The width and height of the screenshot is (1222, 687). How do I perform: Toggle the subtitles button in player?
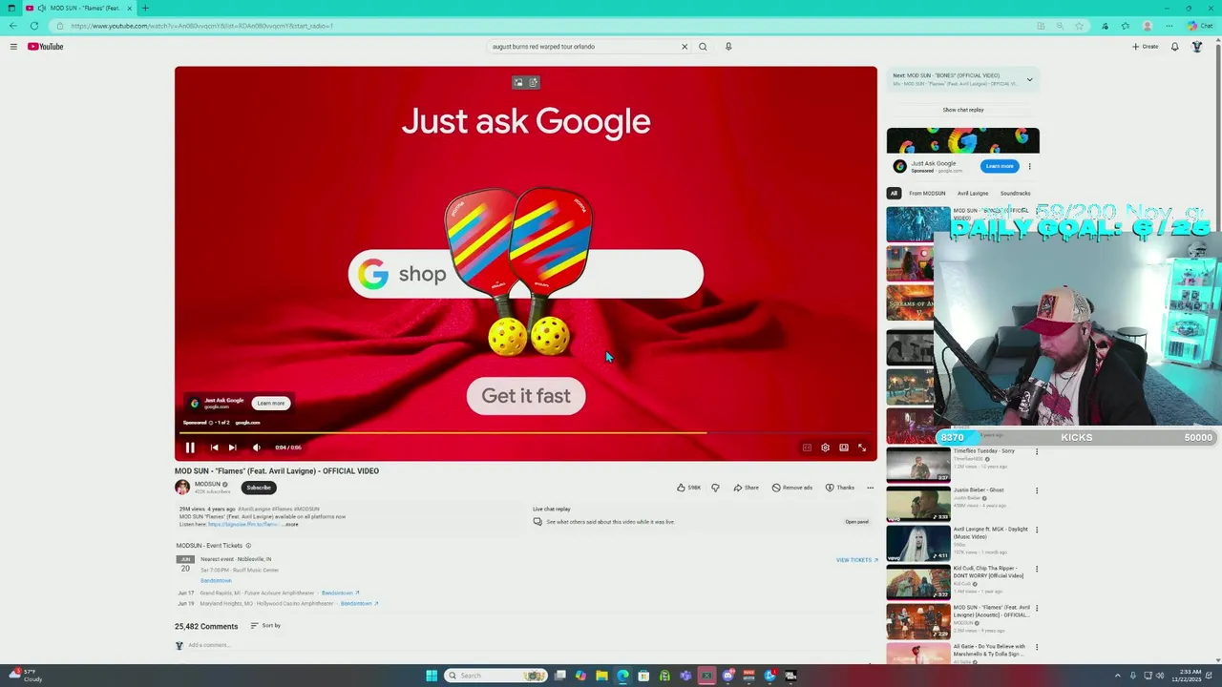coord(807,448)
